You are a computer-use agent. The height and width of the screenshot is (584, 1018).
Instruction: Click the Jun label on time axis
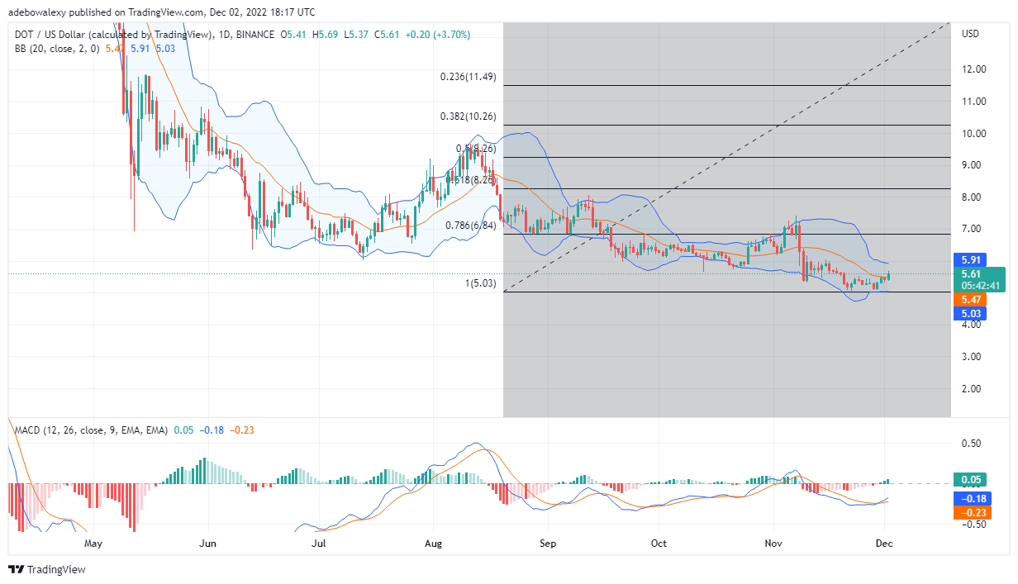[207, 544]
